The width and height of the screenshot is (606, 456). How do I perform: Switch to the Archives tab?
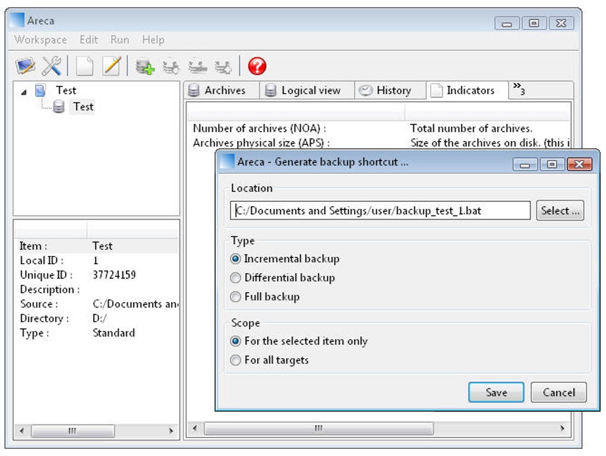[221, 90]
